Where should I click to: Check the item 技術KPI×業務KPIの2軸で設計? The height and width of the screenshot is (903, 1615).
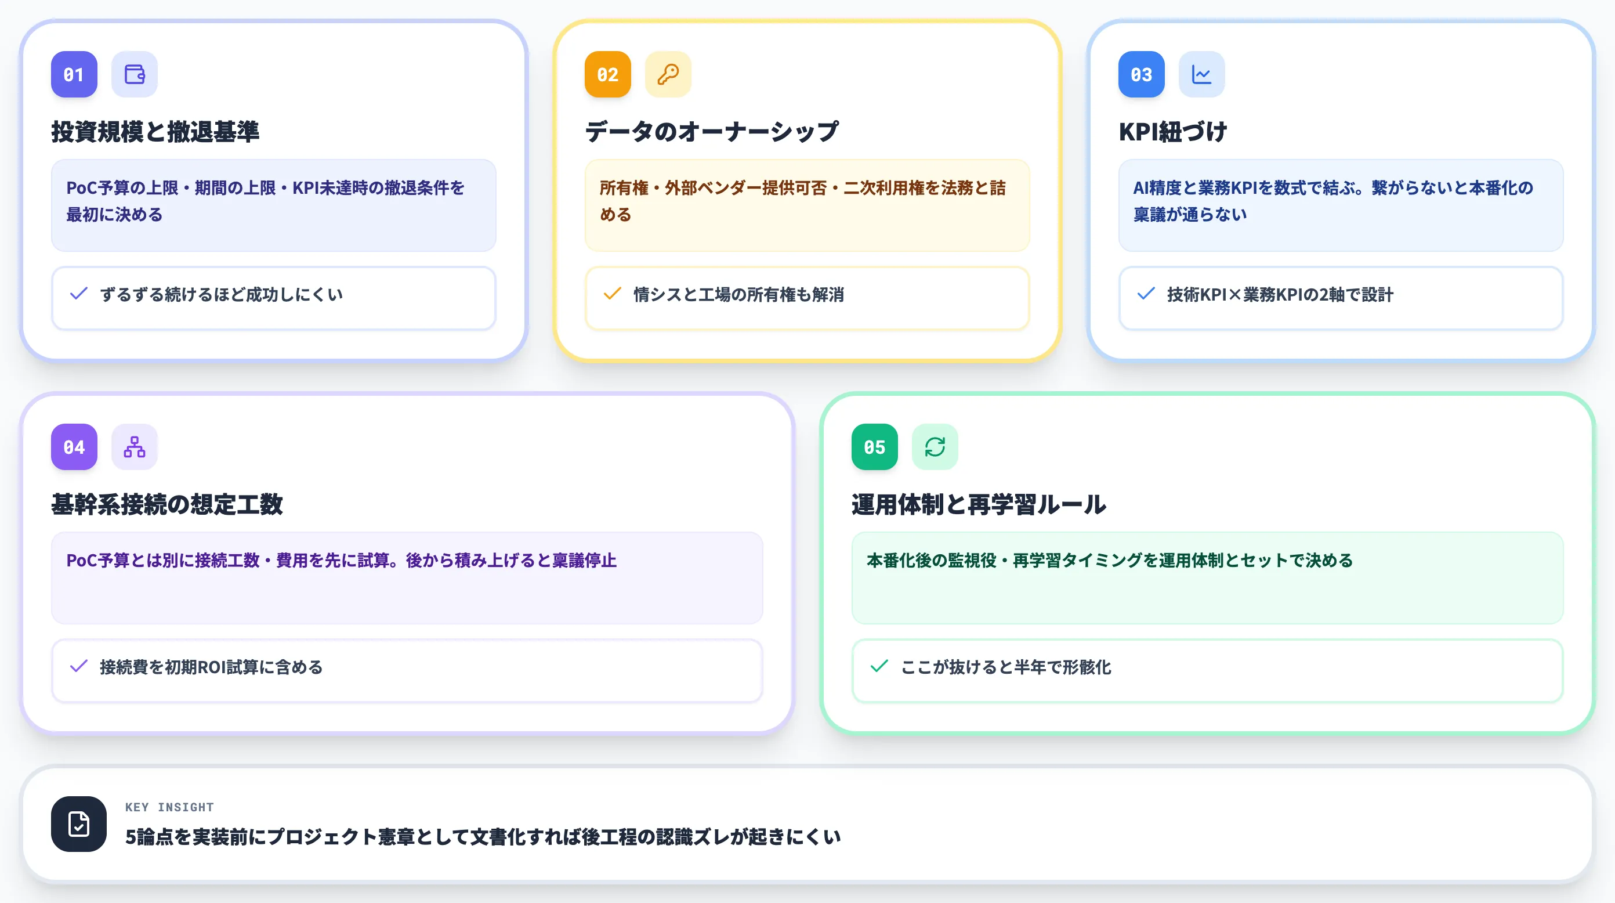[x=1146, y=294]
